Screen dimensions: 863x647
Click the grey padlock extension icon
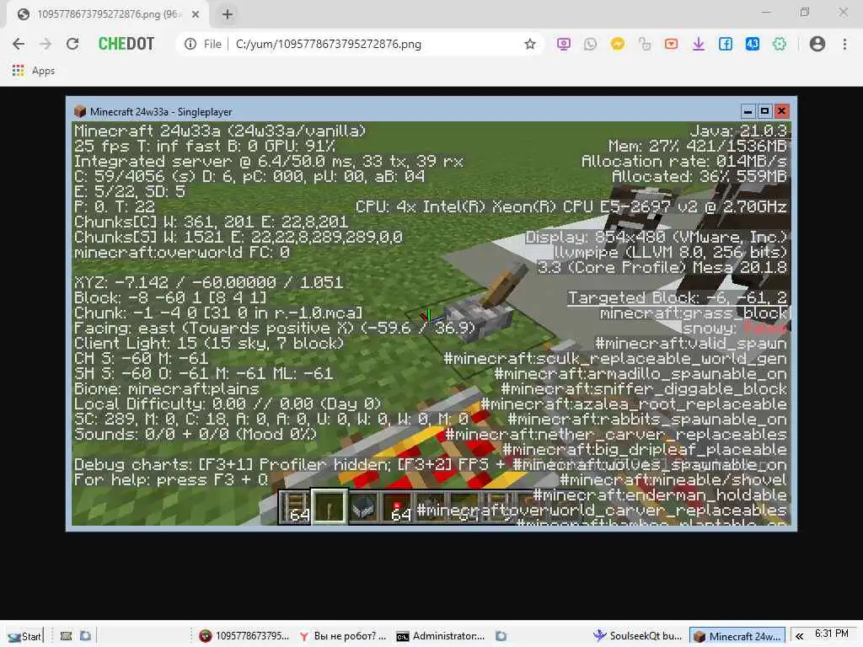point(645,44)
